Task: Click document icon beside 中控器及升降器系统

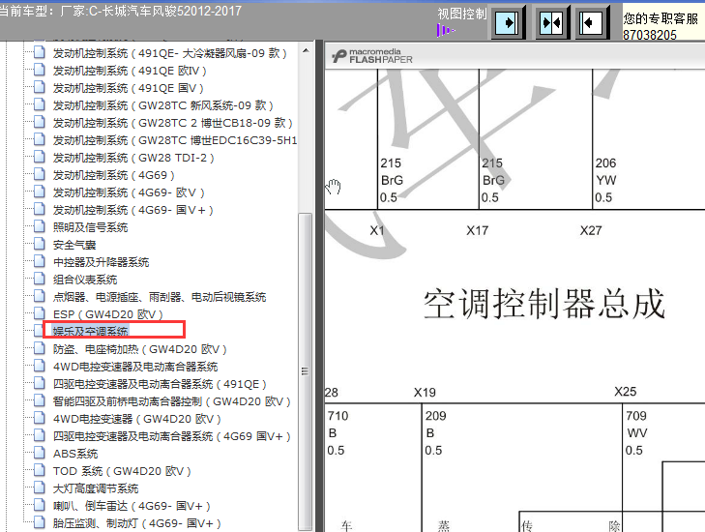Action: coord(40,261)
